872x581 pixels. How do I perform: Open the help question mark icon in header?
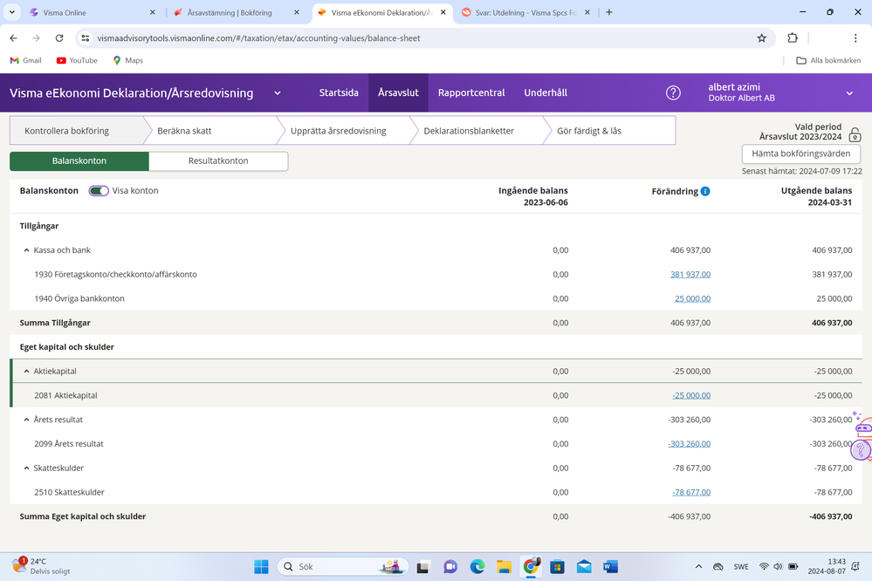(x=673, y=92)
